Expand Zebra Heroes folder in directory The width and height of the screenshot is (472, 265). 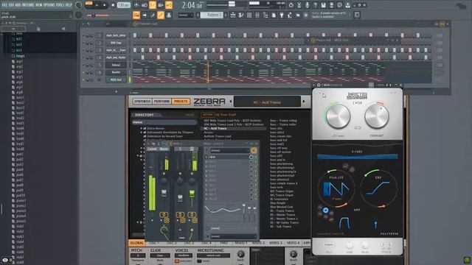(141, 128)
